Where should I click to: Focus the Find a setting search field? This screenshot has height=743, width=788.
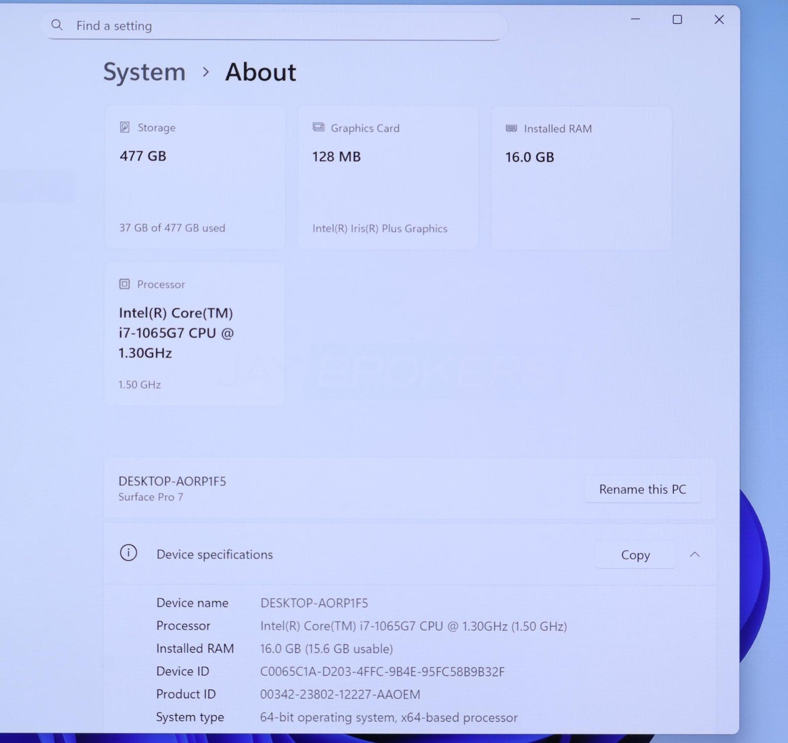coord(276,26)
